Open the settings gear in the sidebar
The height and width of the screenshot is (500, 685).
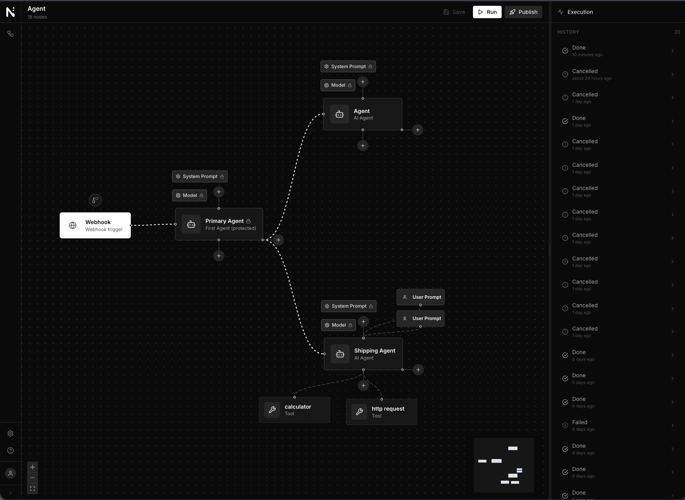pyautogui.click(x=10, y=433)
